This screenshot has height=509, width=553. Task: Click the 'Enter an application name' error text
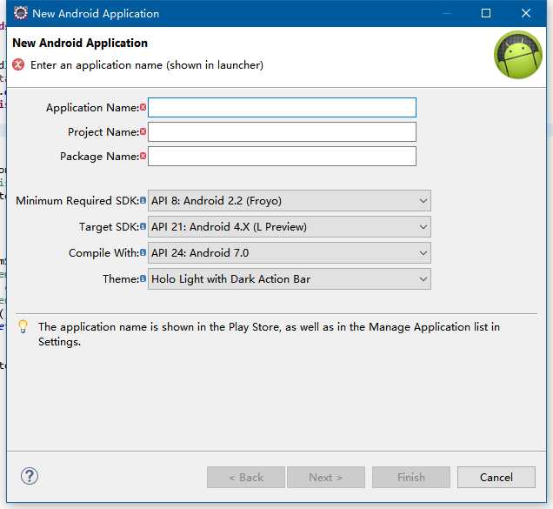pos(147,65)
